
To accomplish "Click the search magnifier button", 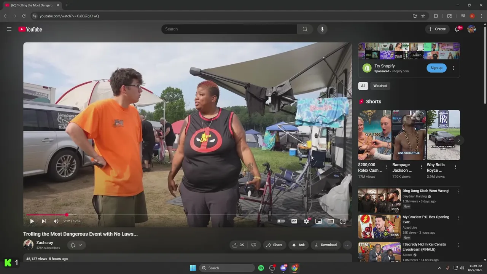I will 305,29.
